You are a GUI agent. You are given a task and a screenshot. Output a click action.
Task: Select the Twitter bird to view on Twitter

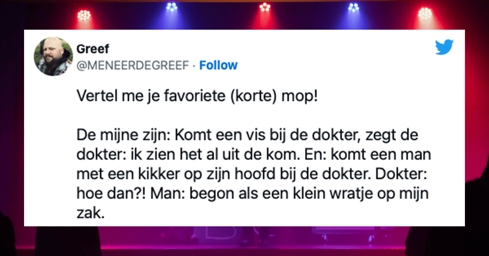(444, 48)
